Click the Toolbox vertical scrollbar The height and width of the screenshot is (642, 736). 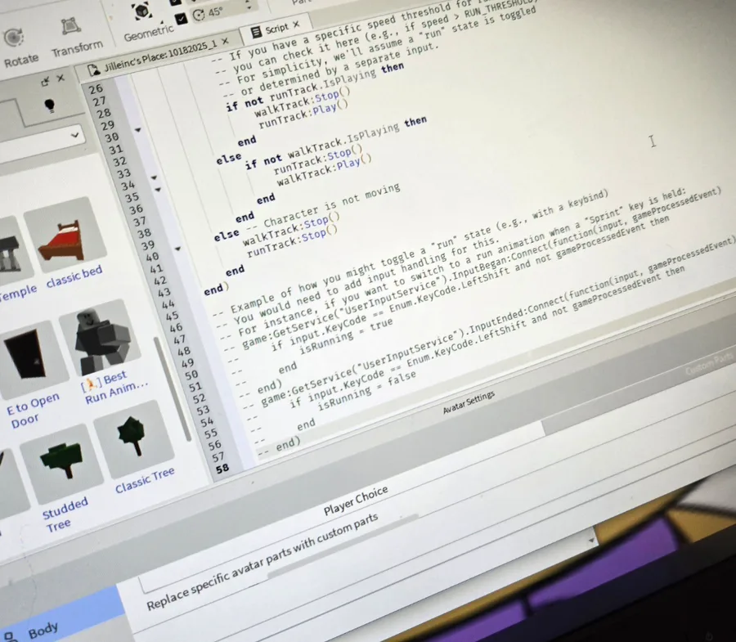pyautogui.click(x=171, y=388)
